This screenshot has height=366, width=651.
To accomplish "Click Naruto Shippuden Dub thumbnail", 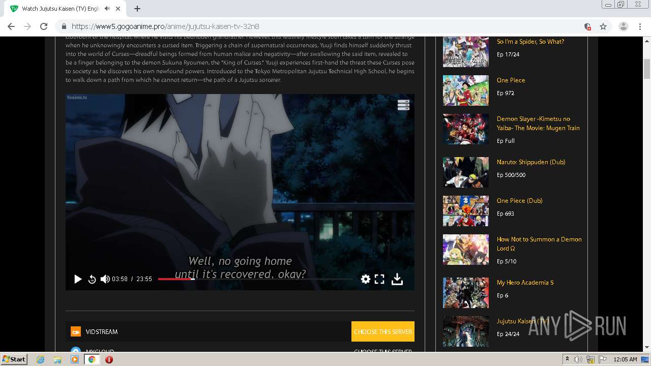I will 465,172.
